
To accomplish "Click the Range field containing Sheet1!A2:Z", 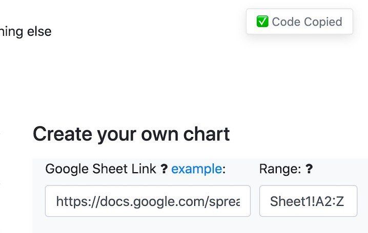I will 308,201.
